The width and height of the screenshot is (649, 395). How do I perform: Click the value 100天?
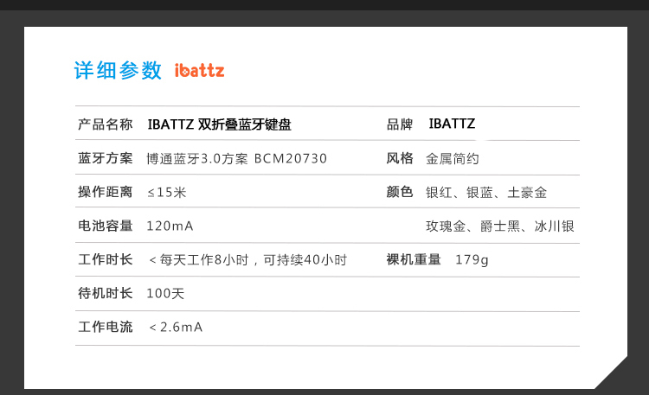tap(165, 294)
